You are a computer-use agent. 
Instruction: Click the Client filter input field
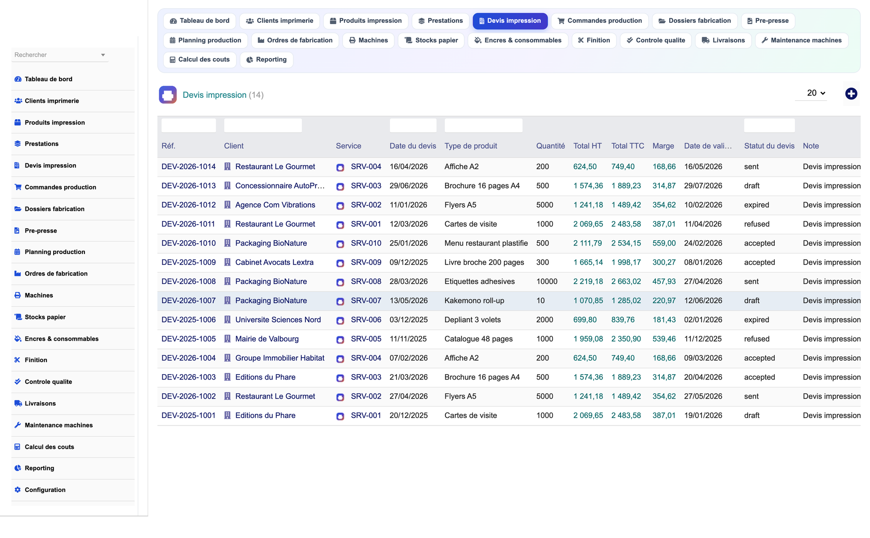[x=263, y=125]
